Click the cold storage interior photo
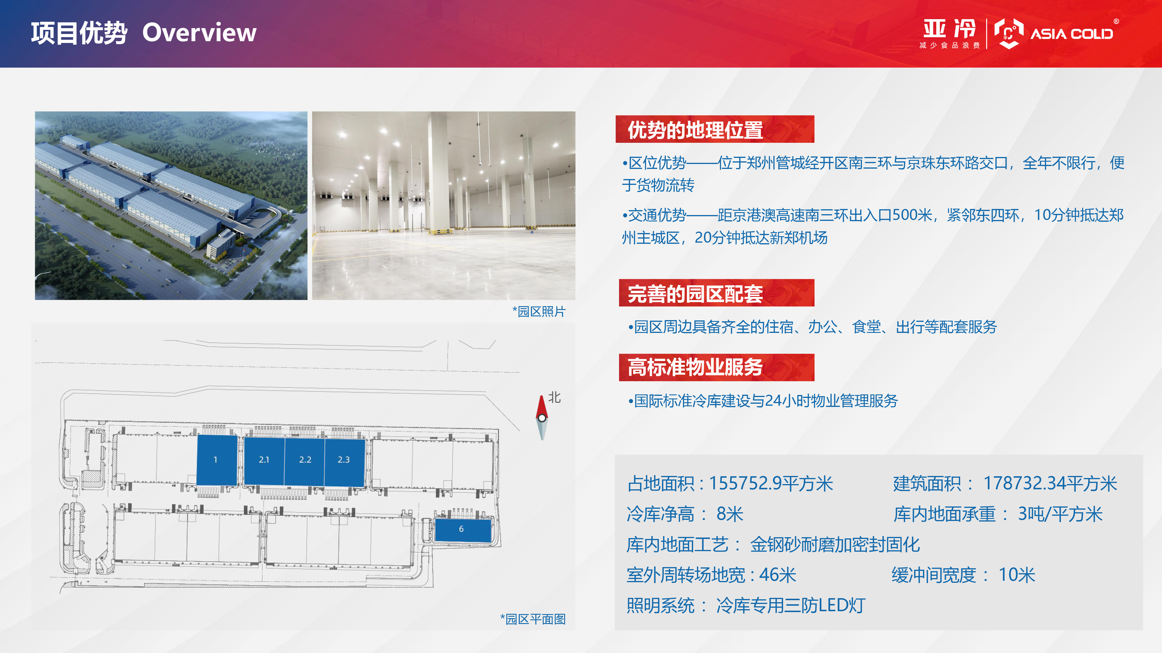This screenshot has height=653, width=1162. tap(443, 205)
